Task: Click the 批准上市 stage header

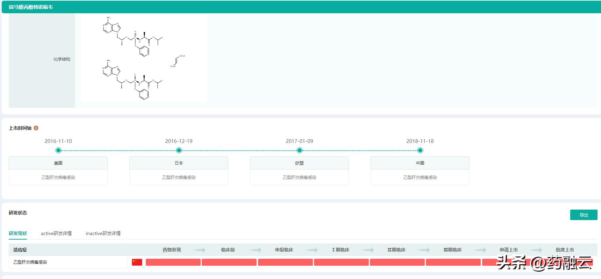Action: coord(565,250)
